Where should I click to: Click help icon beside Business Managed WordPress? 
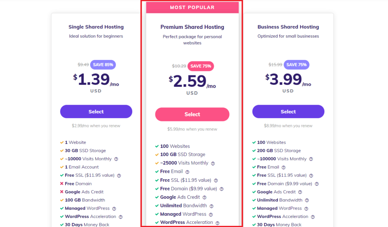306,209
